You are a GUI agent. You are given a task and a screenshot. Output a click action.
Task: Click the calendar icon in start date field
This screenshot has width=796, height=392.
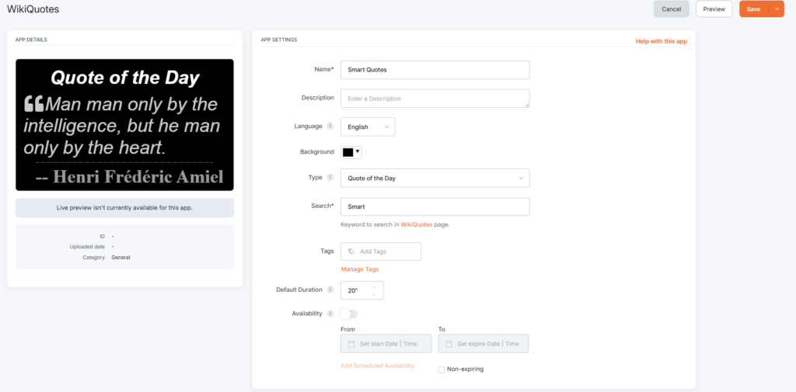351,344
